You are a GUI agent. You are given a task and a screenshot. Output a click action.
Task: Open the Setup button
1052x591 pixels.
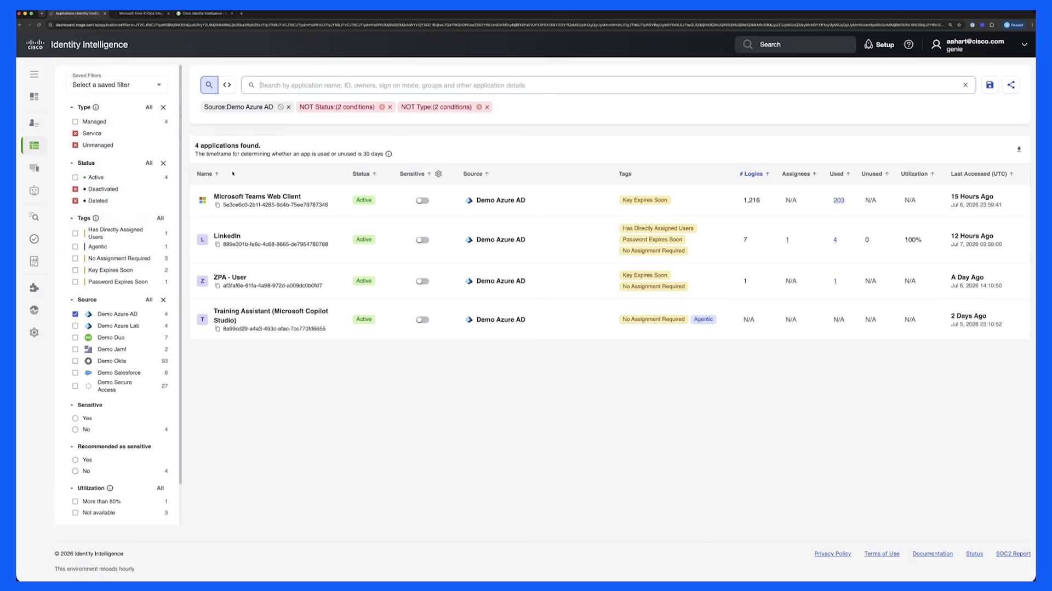click(879, 45)
